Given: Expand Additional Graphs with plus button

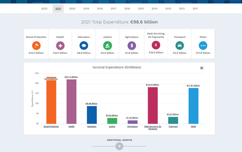Looking at the screenshot, I should (119, 146).
